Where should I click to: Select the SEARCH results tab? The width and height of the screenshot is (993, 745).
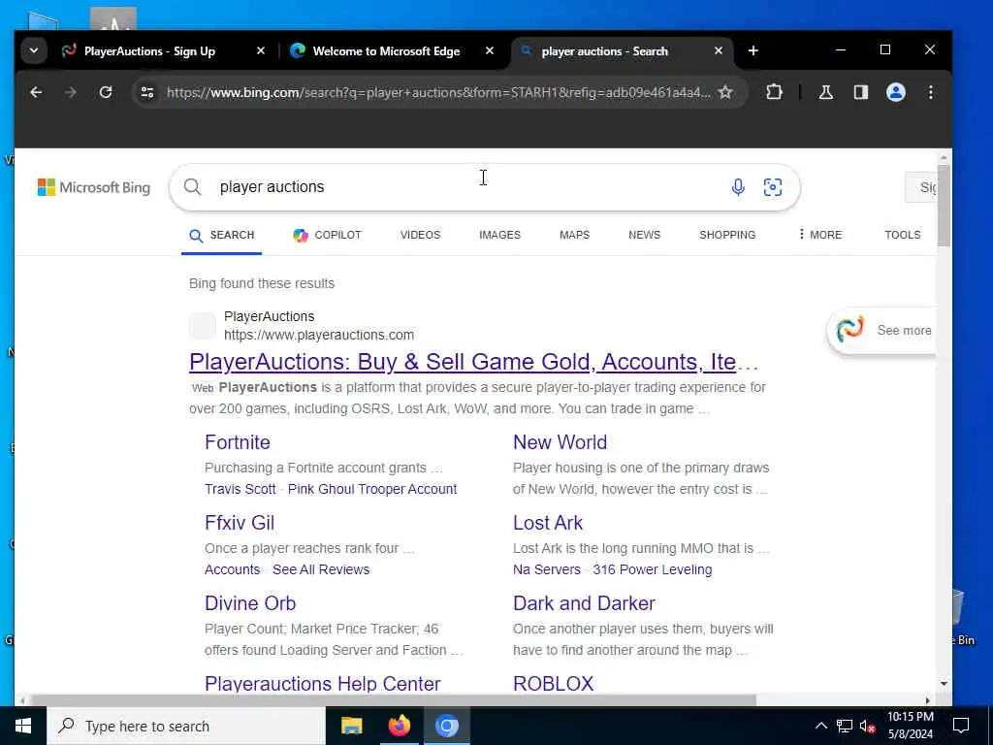pos(222,235)
